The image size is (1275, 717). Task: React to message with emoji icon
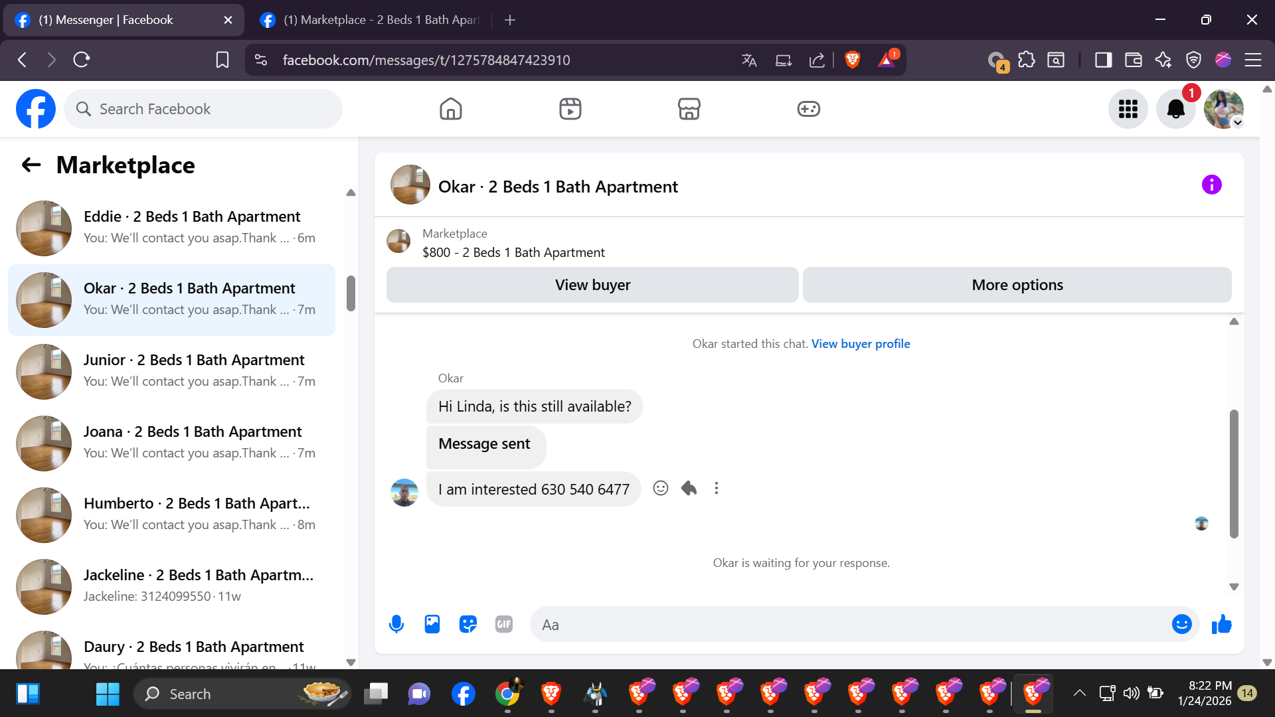[660, 489]
